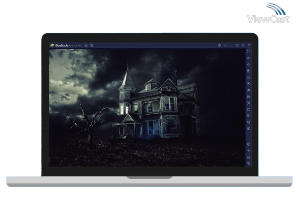Screen dimensions: 296x204
Task: Click the BlueStacks logo icon
Action: click(52, 45)
